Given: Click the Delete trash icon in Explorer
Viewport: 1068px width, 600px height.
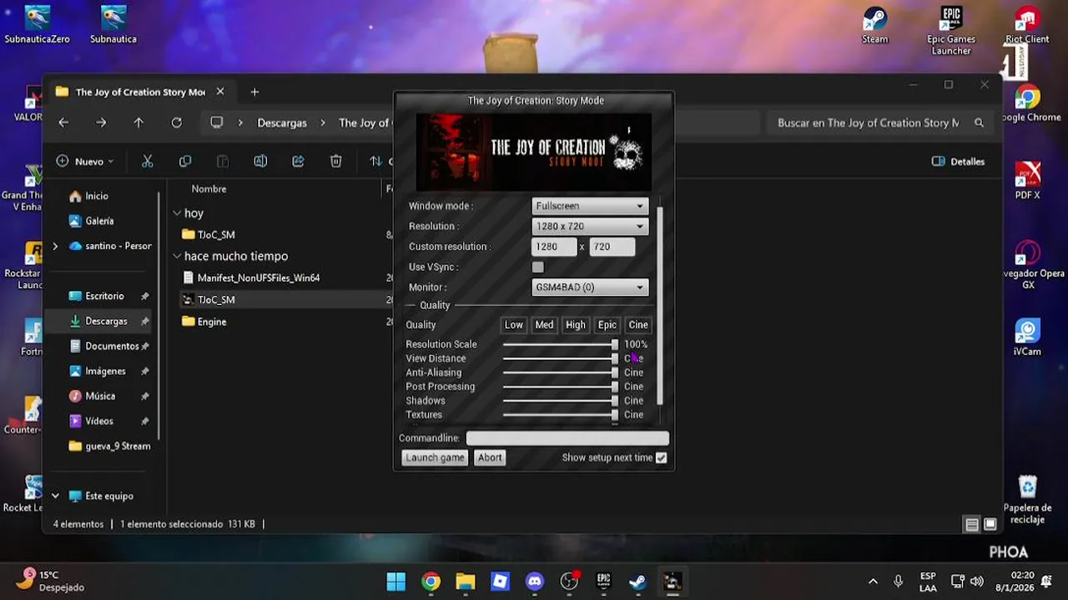Looking at the screenshot, I should [x=335, y=162].
